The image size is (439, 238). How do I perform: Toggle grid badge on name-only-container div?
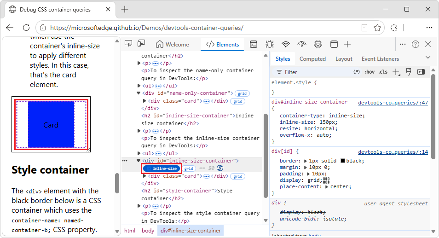[242, 93]
